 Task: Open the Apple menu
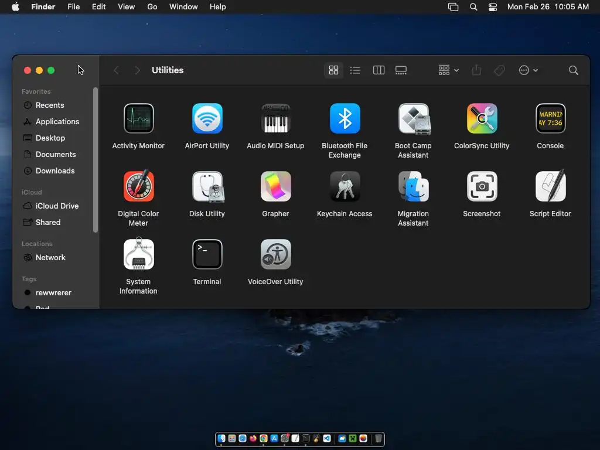pyautogui.click(x=15, y=7)
